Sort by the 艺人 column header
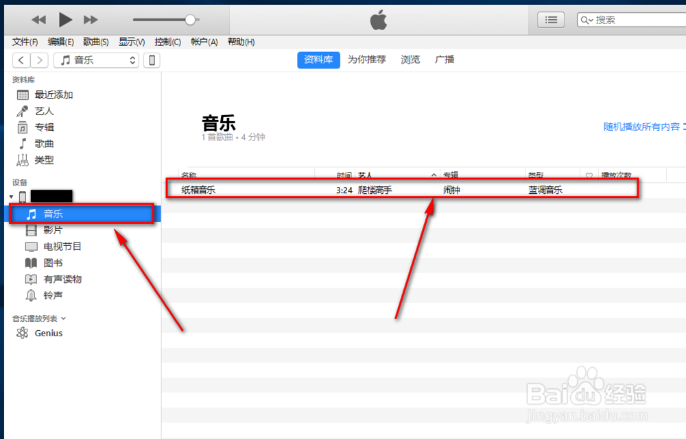This screenshot has height=439, width=686. point(365,175)
